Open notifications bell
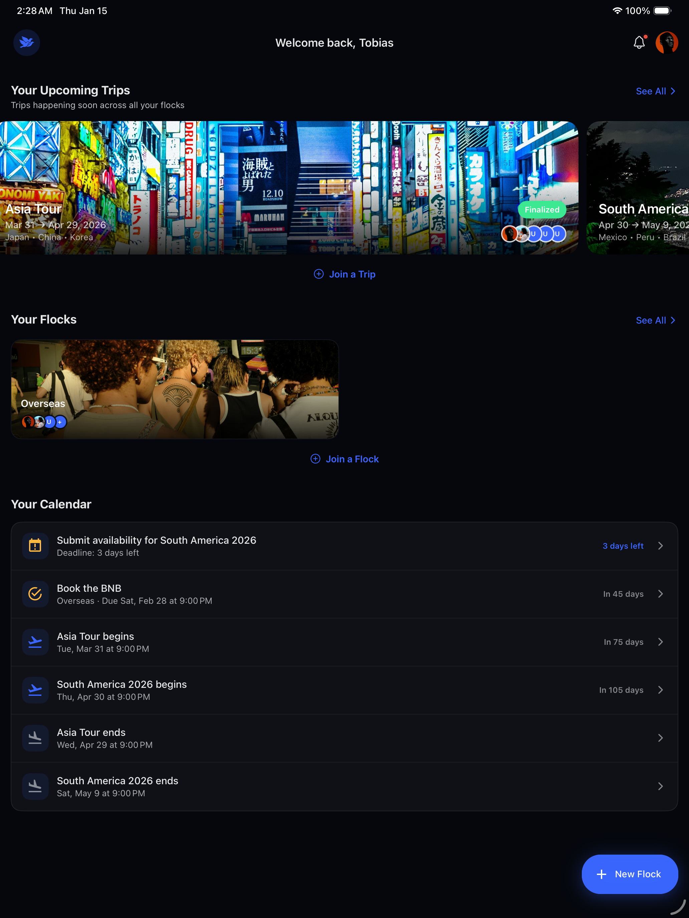The height and width of the screenshot is (918, 689). point(639,42)
